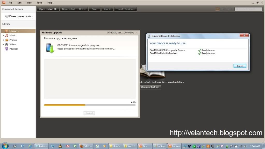Expand the Videos library node
Screen dimensions: 265x149
pos(3,45)
